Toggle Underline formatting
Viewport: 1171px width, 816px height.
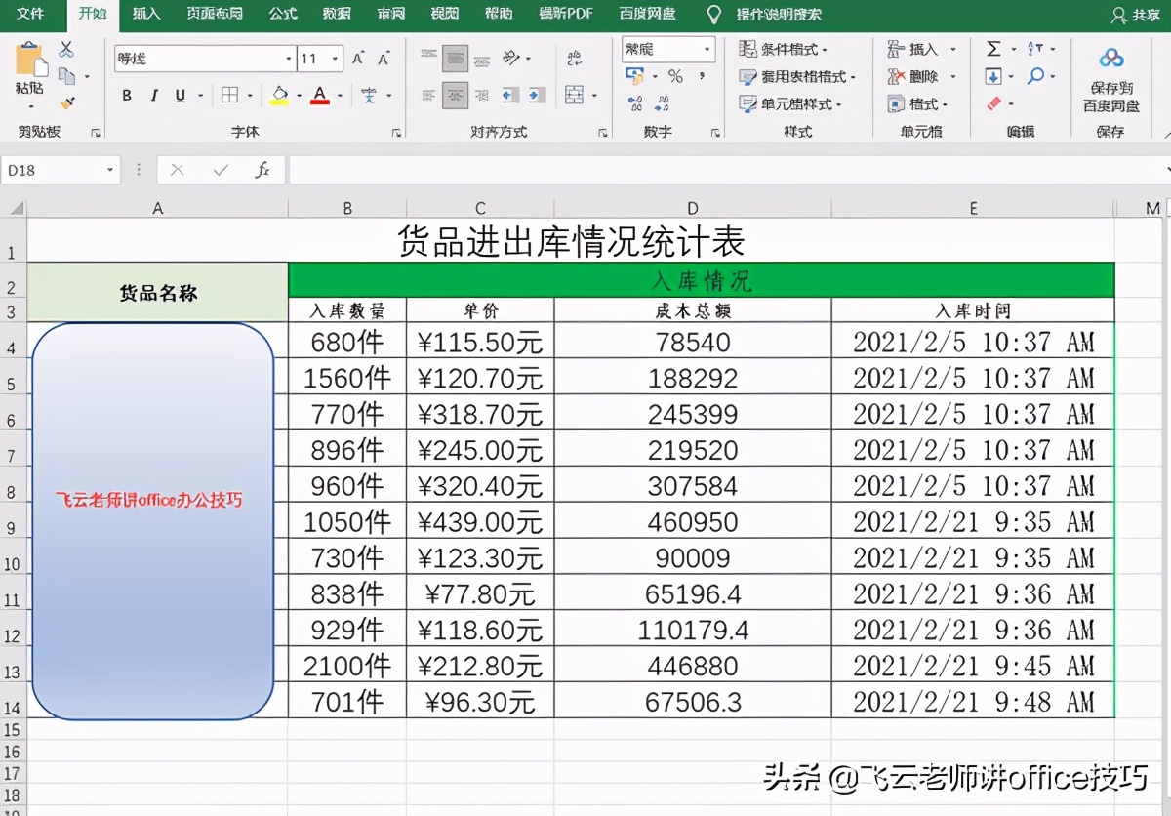click(180, 95)
